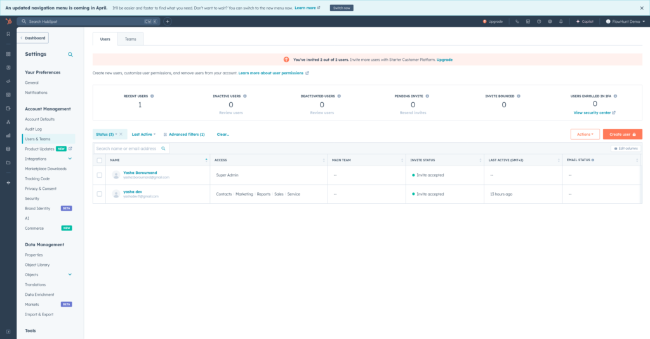Open Security settings page
This screenshot has width=650, height=339.
[x=32, y=199]
